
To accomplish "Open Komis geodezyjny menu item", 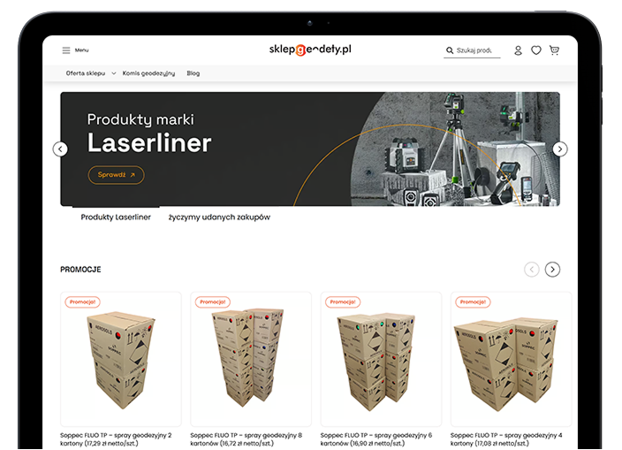I will 148,73.
